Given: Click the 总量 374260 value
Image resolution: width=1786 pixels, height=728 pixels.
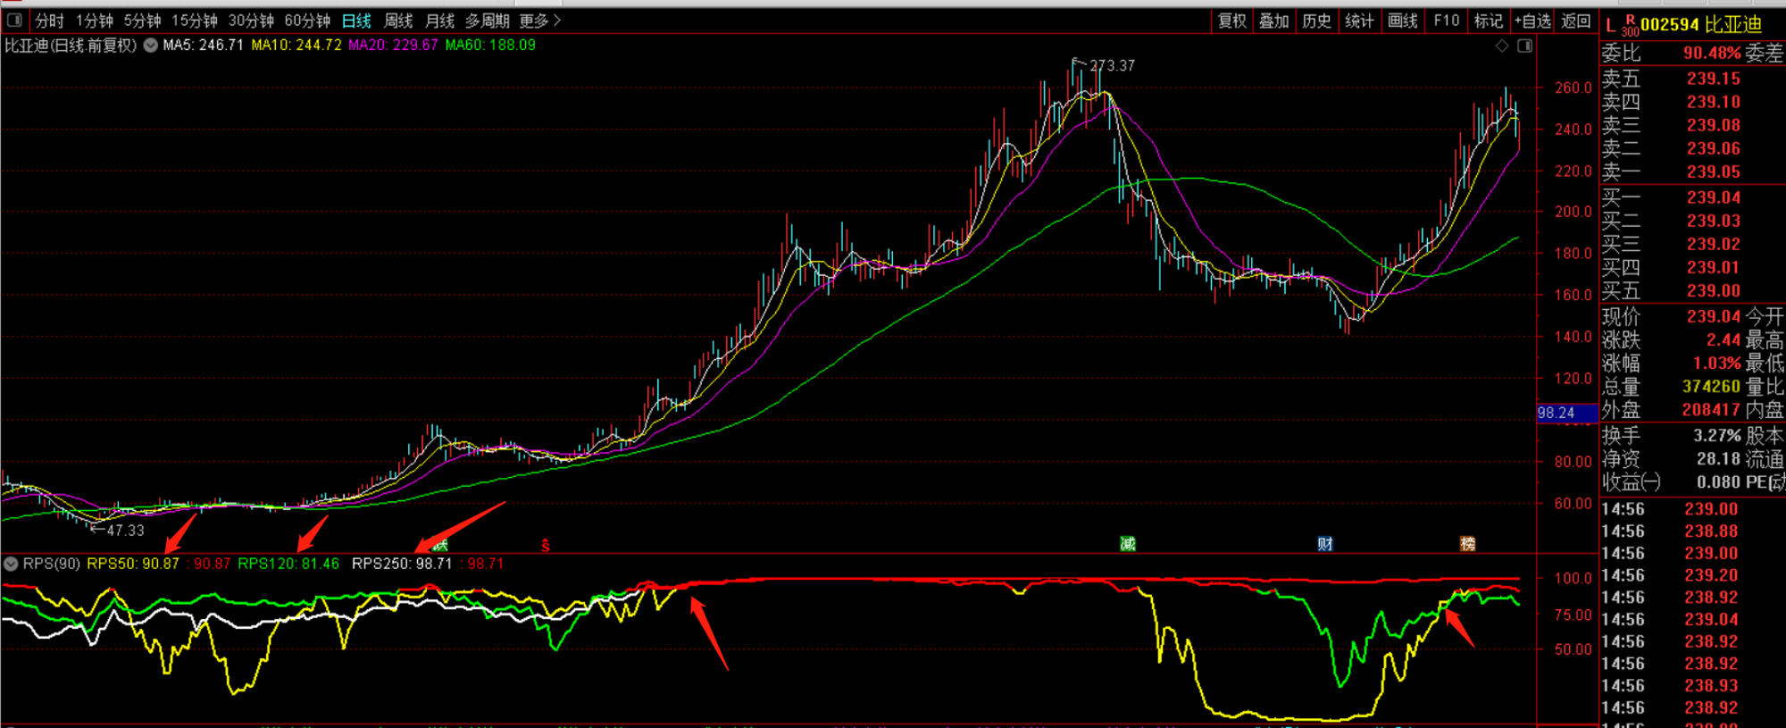Looking at the screenshot, I should 1712,387.
